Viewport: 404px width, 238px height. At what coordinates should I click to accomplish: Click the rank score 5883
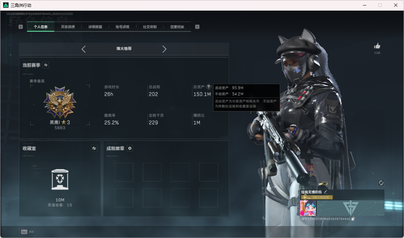(60, 128)
